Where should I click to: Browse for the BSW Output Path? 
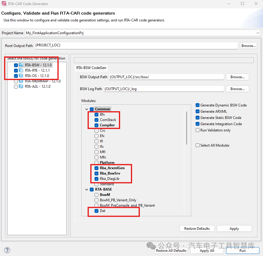(237, 77)
